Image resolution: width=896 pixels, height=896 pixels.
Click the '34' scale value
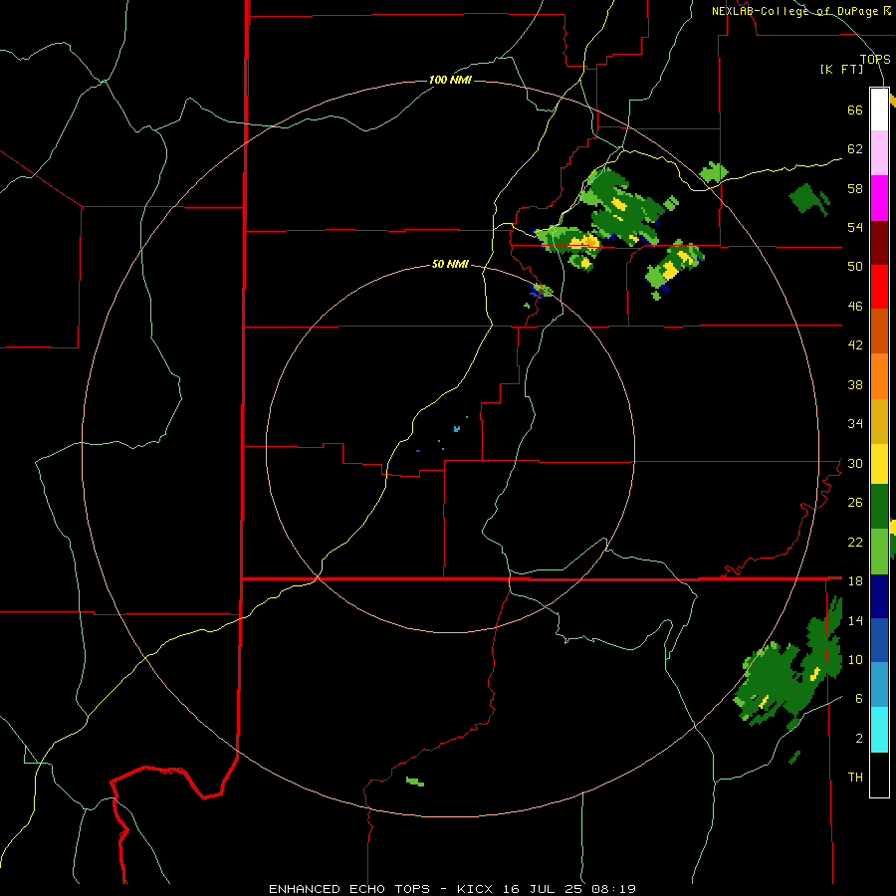(x=855, y=424)
